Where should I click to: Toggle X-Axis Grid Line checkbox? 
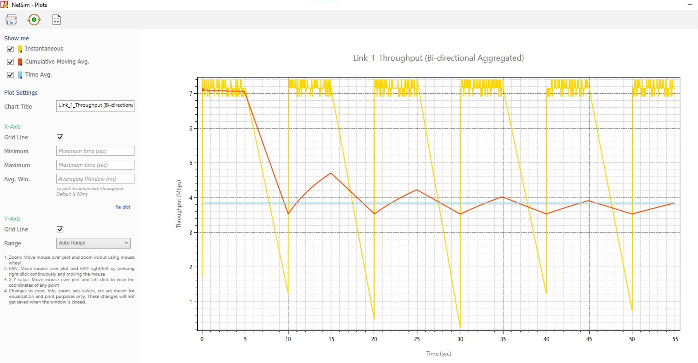tap(60, 137)
